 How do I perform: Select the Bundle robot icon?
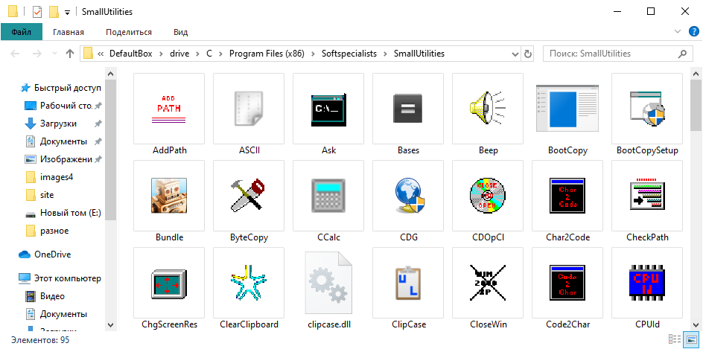click(169, 195)
